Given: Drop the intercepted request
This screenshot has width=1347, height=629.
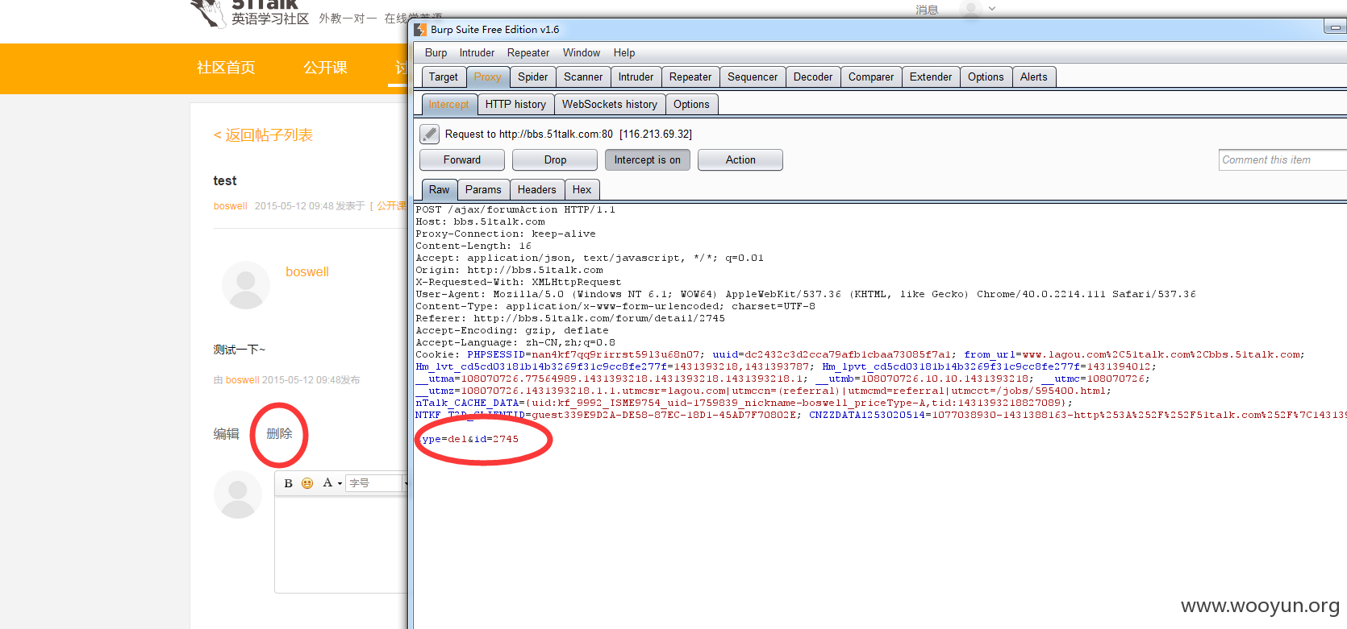Looking at the screenshot, I should [555, 159].
